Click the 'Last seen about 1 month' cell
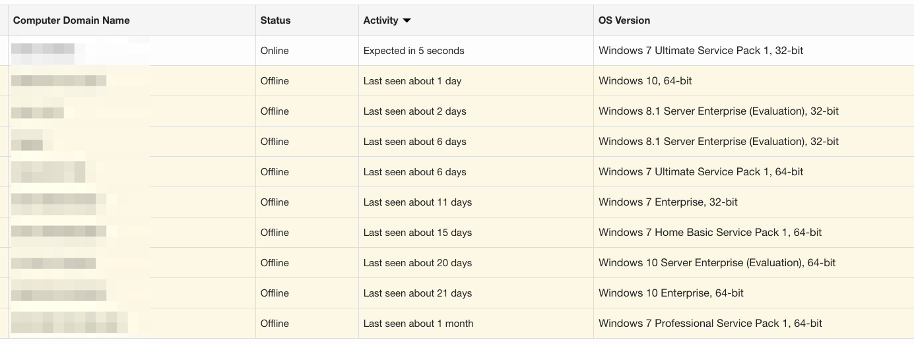914x344 pixels. 418,324
